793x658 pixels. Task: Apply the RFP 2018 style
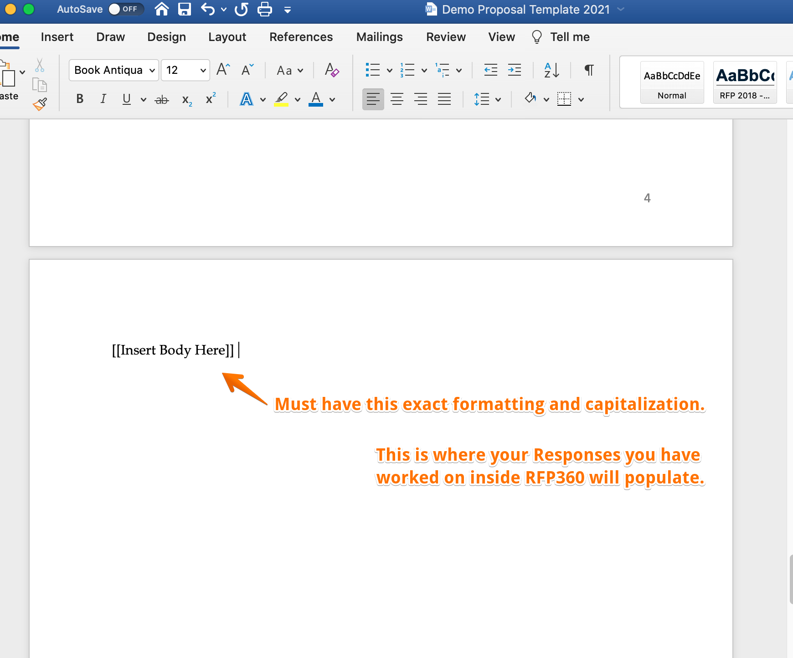click(x=745, y=82)
